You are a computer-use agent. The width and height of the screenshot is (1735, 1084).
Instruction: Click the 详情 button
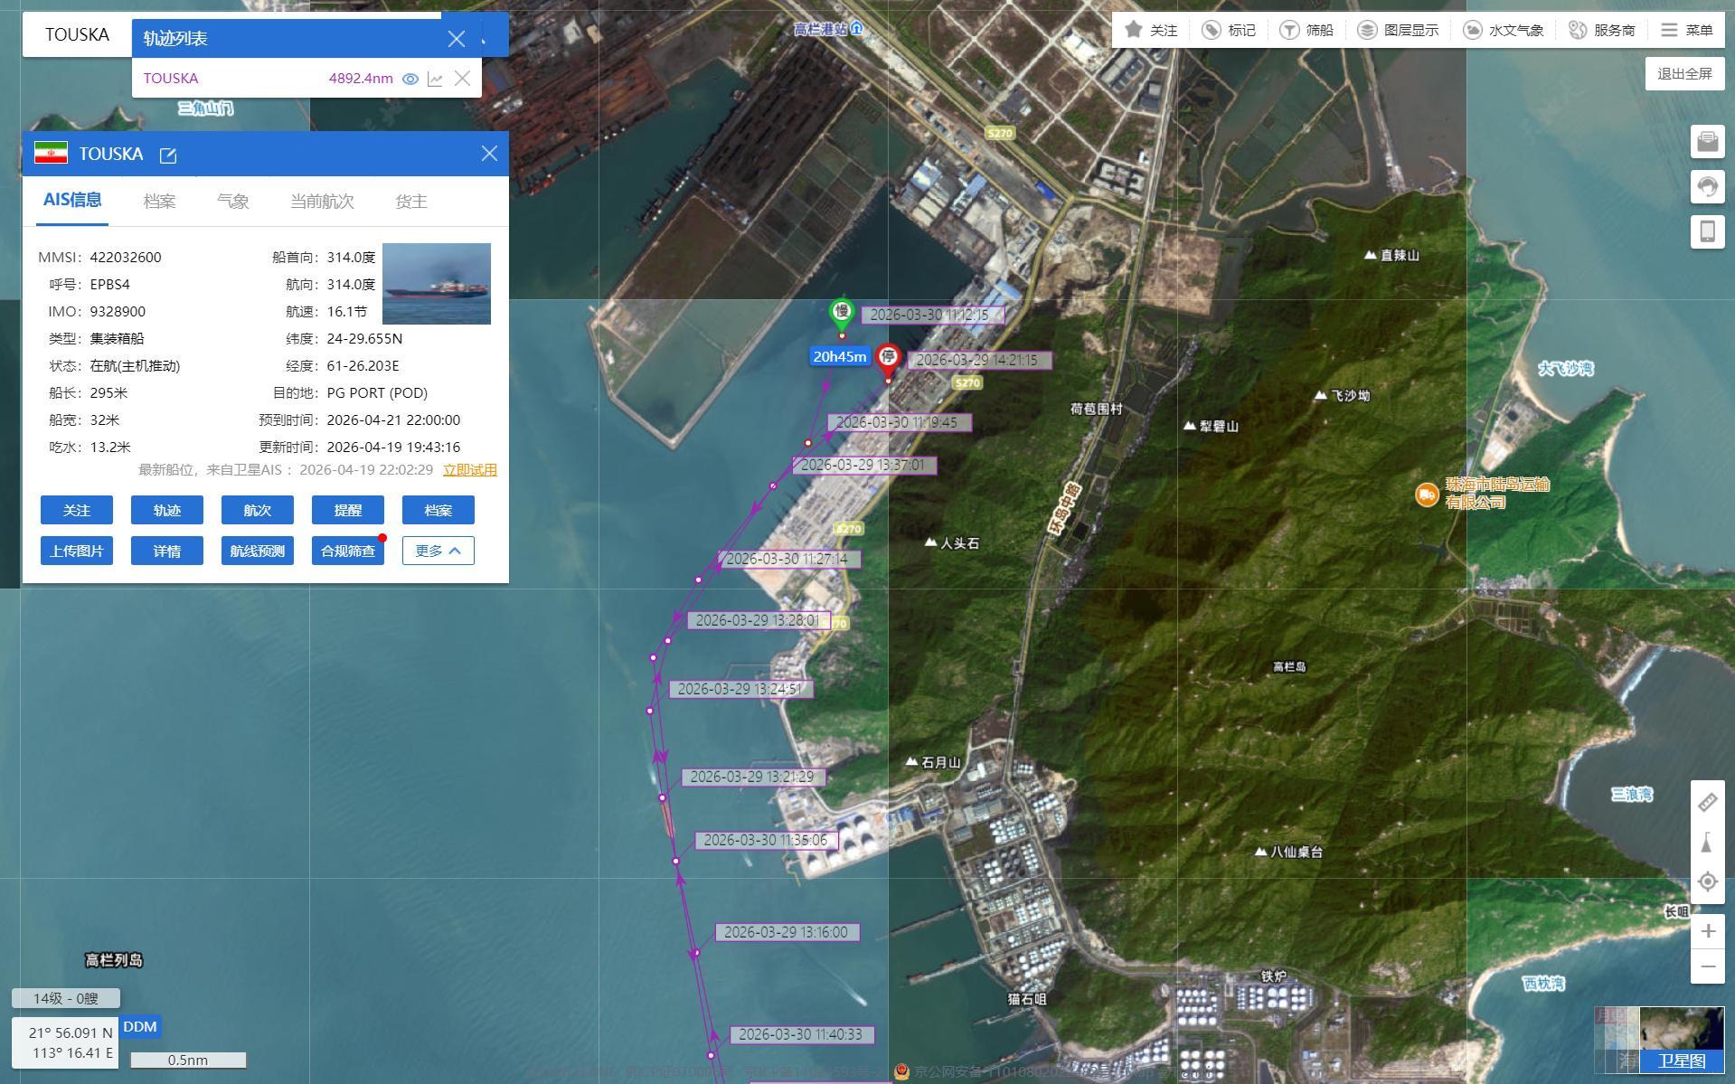point(167,551)
